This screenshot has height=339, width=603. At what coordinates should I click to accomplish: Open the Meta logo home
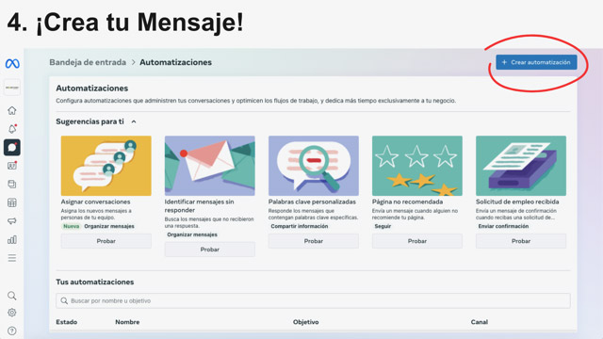tap(12, 63)
